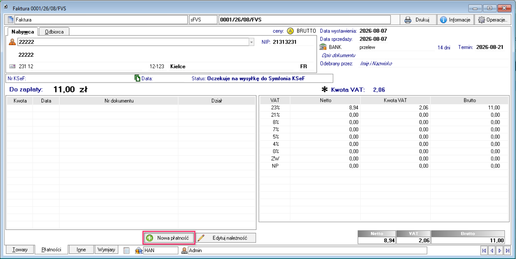This screenshot has height=259, width=516.
Task: Click the sale date beside Data sprzedaży
Action: click(x=373, y=39)
